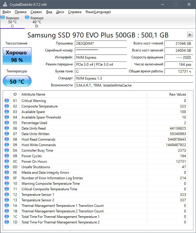Close the CrystalDiskInfo window
The height and width of the screenshot is (233, 196).
pos(189,4)
